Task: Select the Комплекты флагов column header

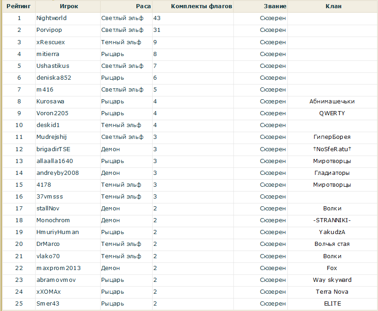Action: click(x=201, y=6)
